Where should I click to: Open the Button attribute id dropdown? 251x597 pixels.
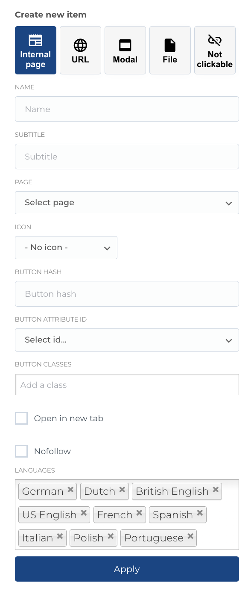click(x=127, y=340)
